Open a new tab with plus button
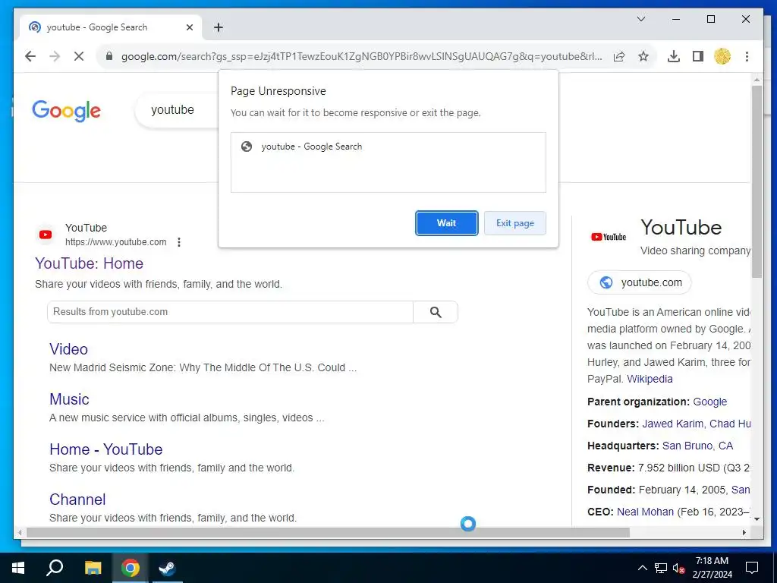The height and width of the screenshot is (583, 777). coord(219,27)
